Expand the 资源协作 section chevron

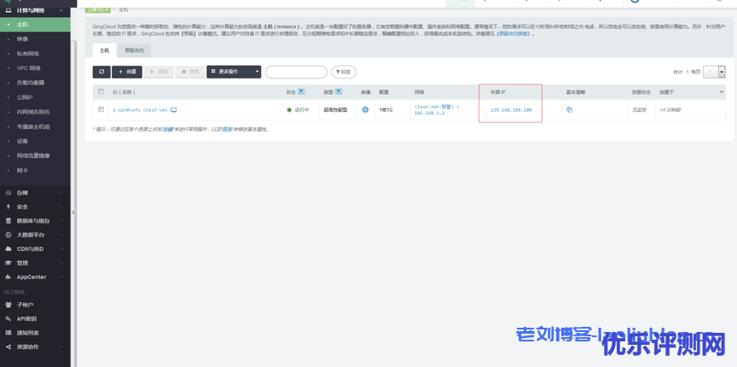click(61, 347)
